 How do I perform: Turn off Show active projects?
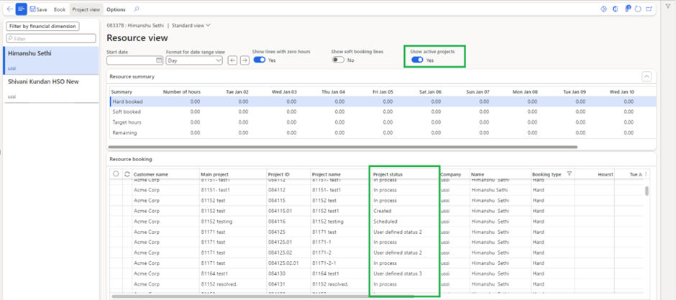[x=416, y=60]
